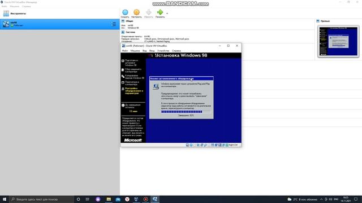Click the Превью section header

tap(325, 21)
